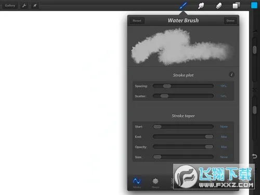The image size is (260, 195).
Task: Select the eraser tool
Action: pos(219,6)
